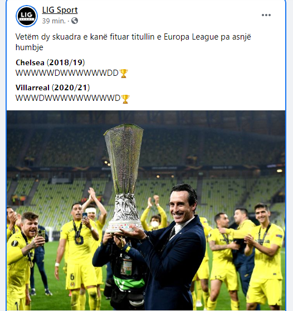Select the Villarreal (2020/21) heading text

[53, 88]
